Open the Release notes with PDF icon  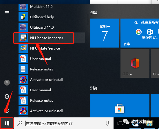(52, 101)
